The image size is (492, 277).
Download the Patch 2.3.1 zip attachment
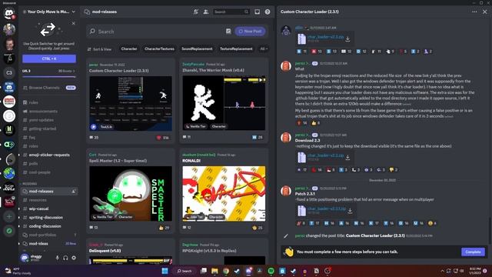click(x=350, y=211)
